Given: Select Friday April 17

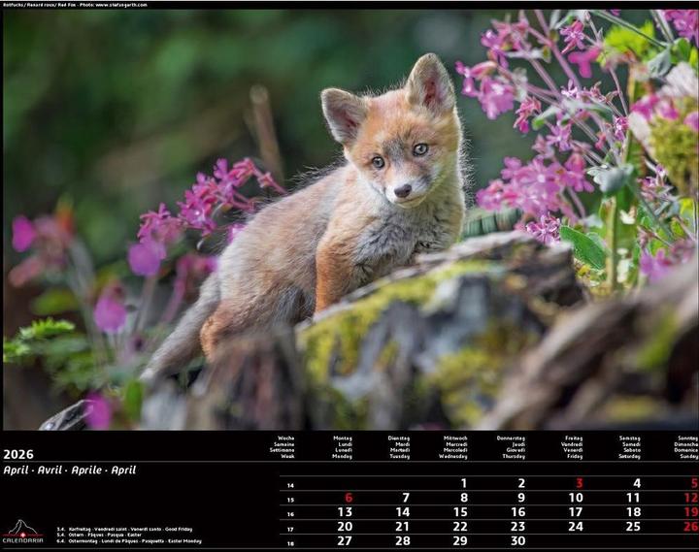Looking at the screenshot, I should (576, 512).
